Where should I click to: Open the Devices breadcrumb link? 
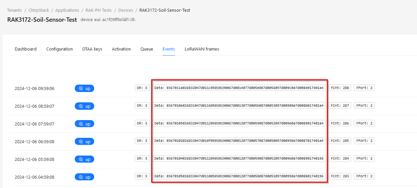click(x=126, y=10)
